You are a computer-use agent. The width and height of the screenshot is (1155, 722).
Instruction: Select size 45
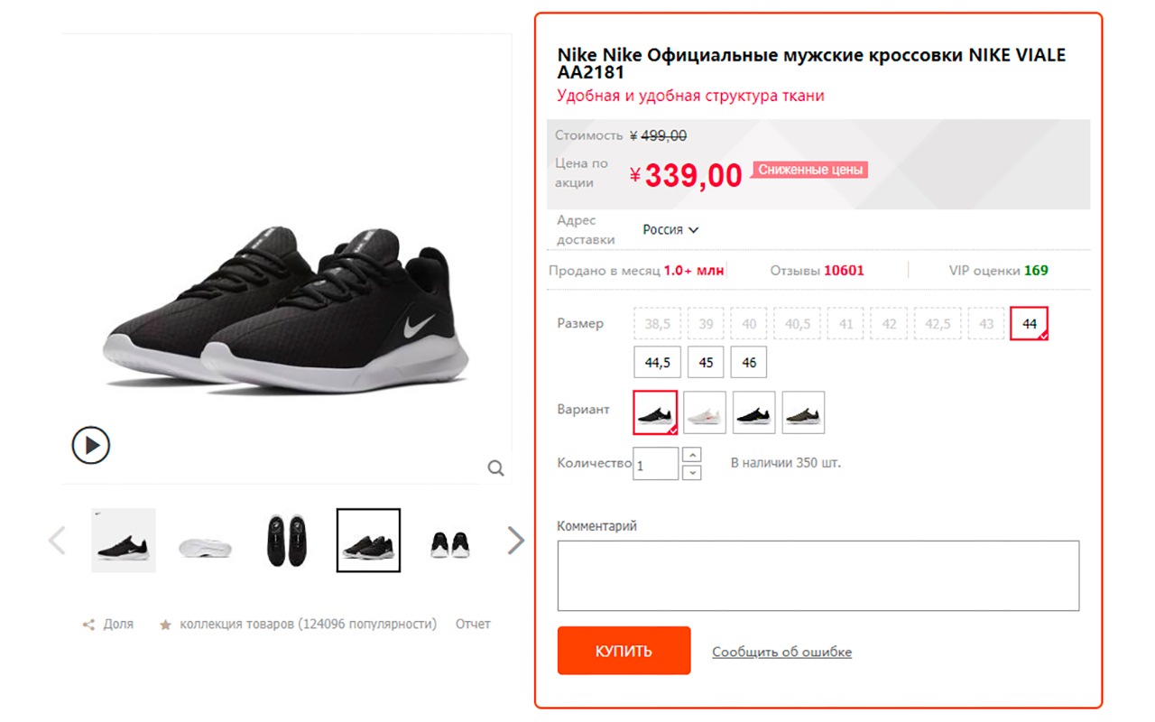(x=706, y=363)
